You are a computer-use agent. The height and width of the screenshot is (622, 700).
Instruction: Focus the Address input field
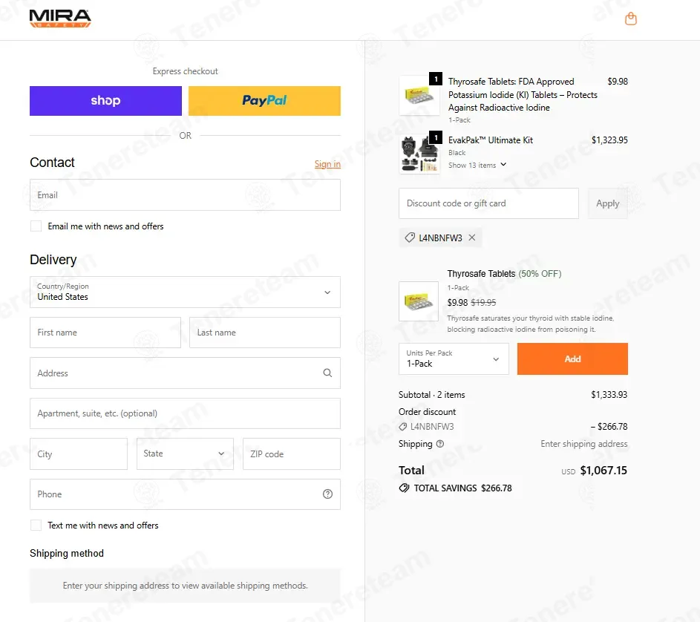(185, 373)
